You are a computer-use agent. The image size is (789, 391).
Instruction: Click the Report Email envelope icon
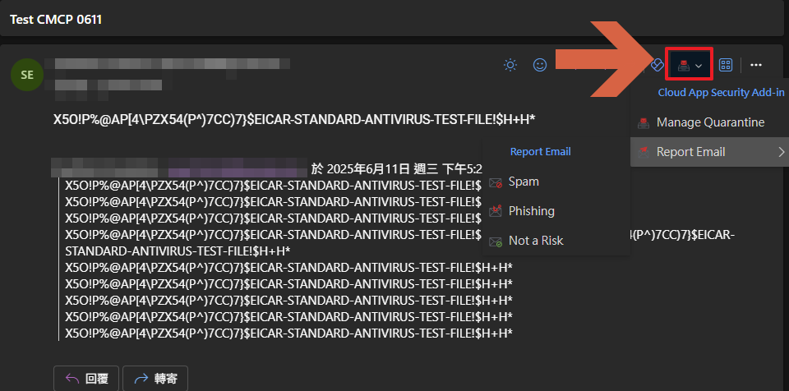(644, 152)
